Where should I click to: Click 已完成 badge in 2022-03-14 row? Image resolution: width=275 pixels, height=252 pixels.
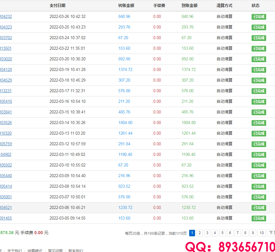[x=259, y=123]
